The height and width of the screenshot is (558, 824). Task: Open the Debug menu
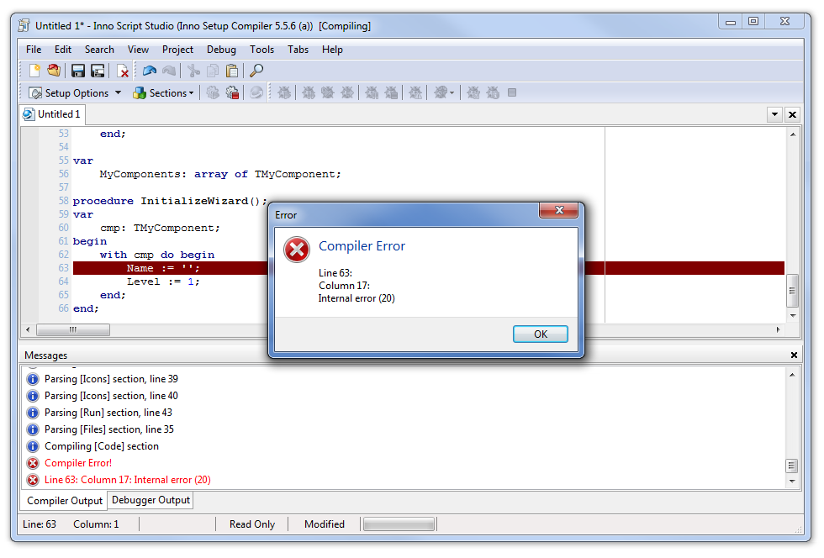[x=221, y=50]
